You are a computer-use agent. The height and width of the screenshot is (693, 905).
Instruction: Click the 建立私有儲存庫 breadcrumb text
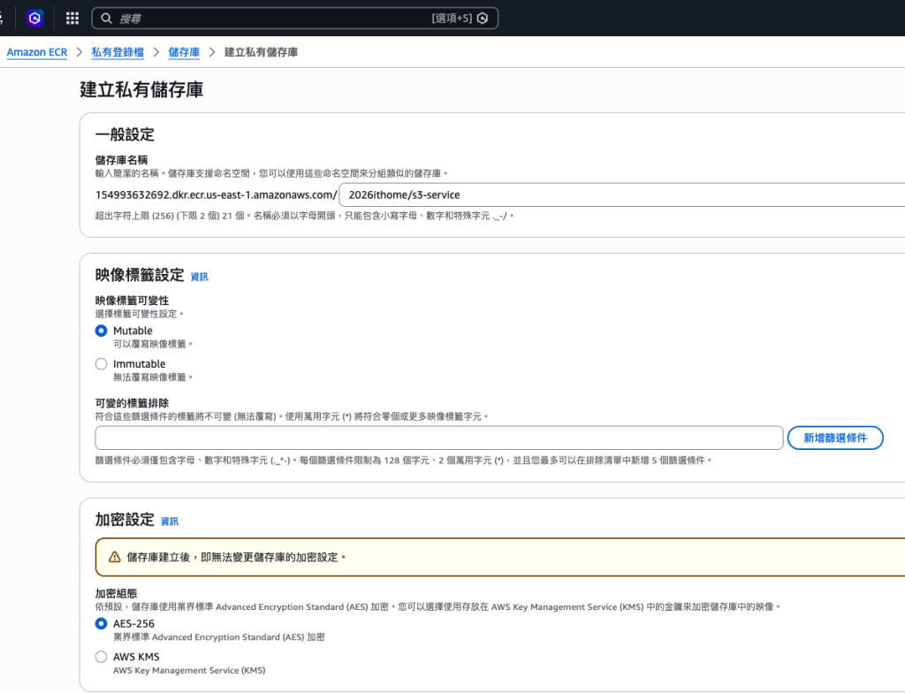(x=261, y=52)
